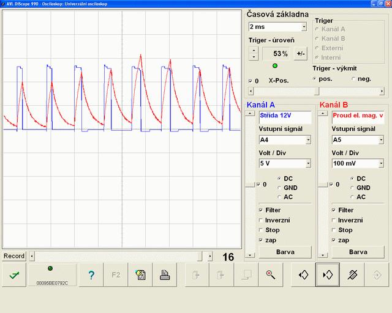Click the save picture icon beside F2

click(140, 275)
